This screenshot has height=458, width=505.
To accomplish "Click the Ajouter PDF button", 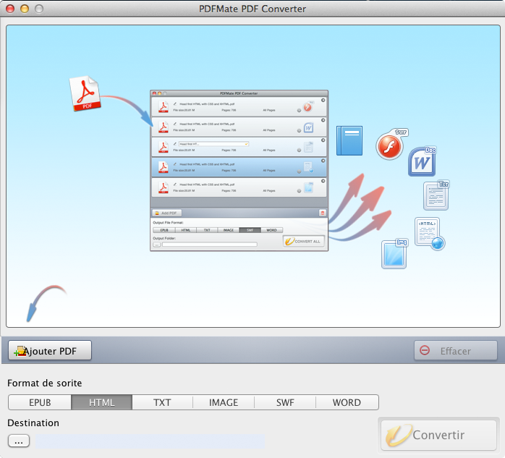I will tap(50, 350).
